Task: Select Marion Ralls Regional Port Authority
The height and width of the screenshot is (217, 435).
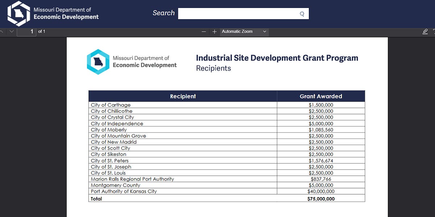Action: click(x=132, y=179)
